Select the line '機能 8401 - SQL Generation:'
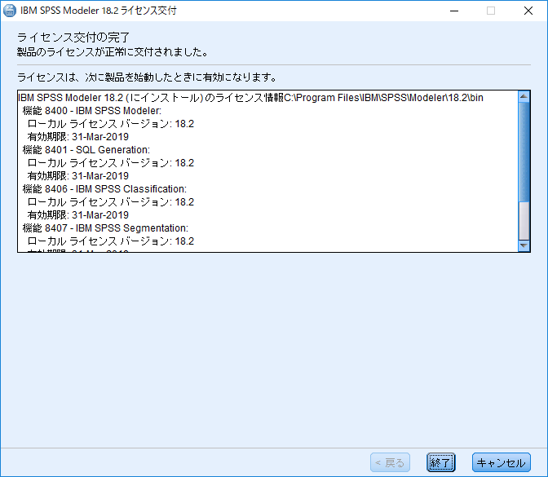548x477 pixels. [86, 150]
